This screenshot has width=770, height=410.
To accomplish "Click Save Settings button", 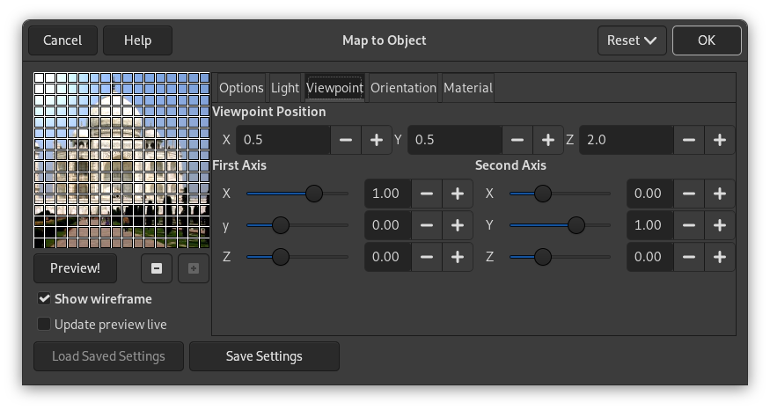I will (264, 356).
